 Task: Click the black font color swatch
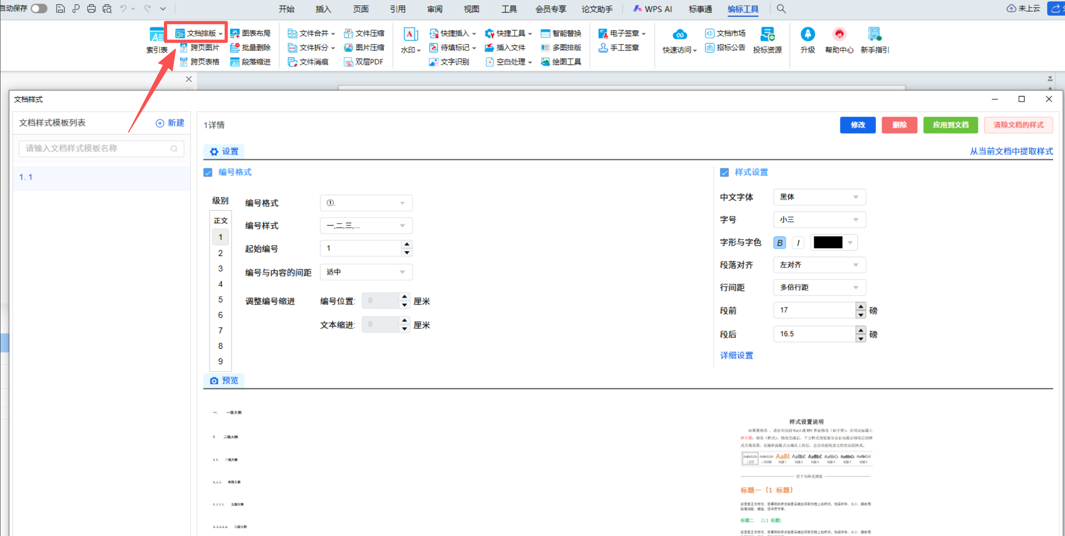(828, 243)
